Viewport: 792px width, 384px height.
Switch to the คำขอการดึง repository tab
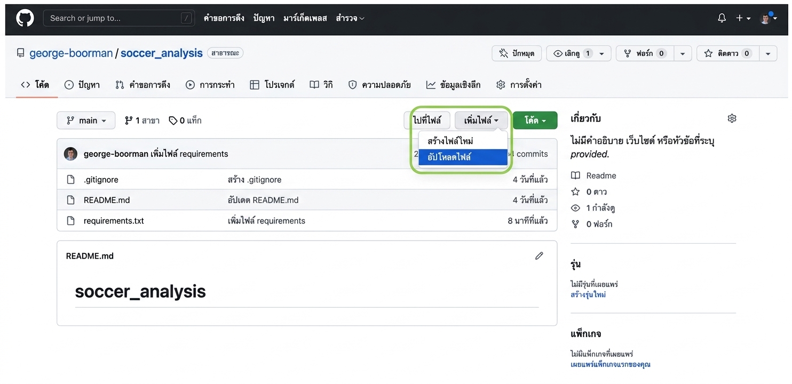coord(143,85)
